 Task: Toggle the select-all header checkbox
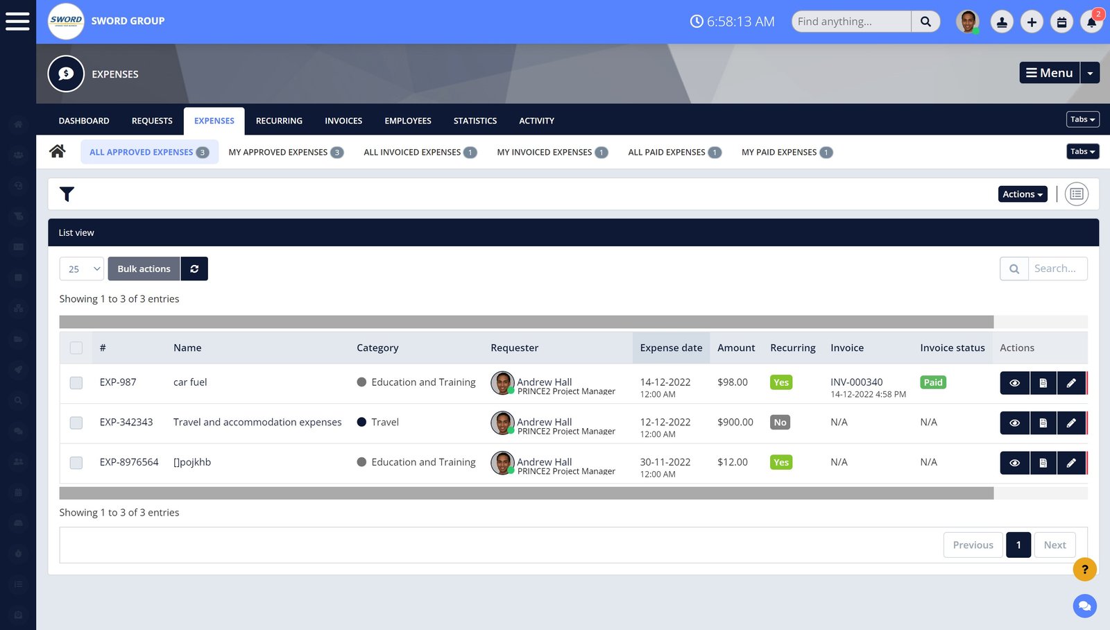tap(76, 348)
